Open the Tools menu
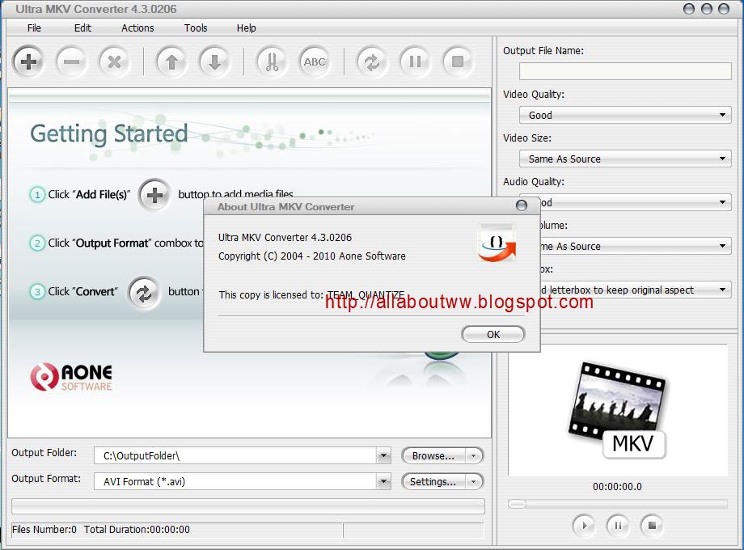744x550 pixels. 196,28
